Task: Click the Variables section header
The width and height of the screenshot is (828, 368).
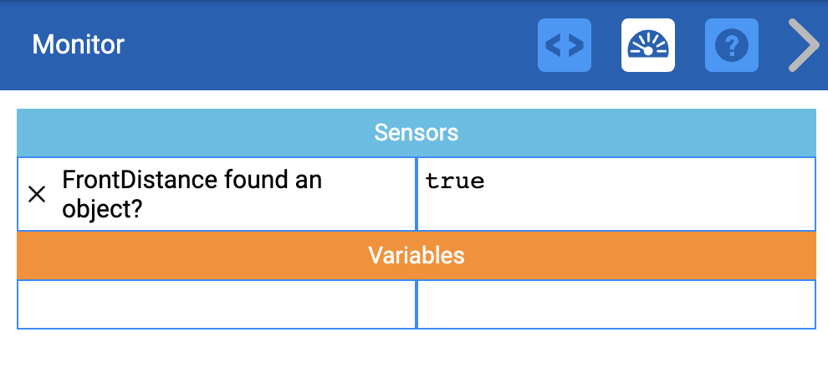Action: 416,254
